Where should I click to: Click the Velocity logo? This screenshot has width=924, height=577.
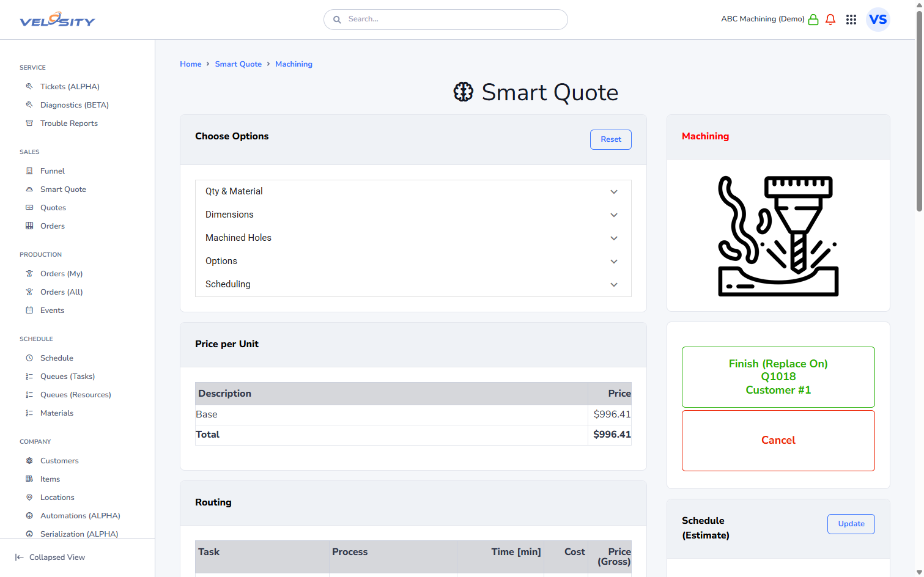click(57, 20)
